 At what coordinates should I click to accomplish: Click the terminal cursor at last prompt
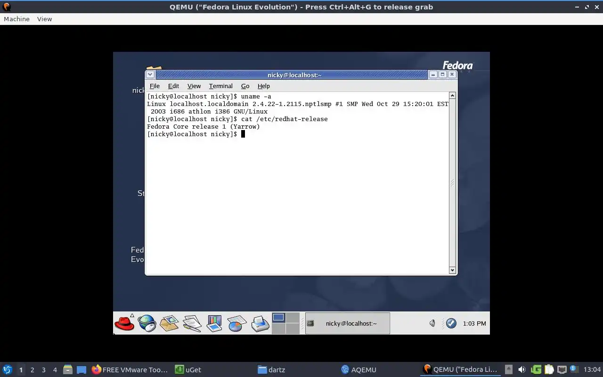click(243, 134)
